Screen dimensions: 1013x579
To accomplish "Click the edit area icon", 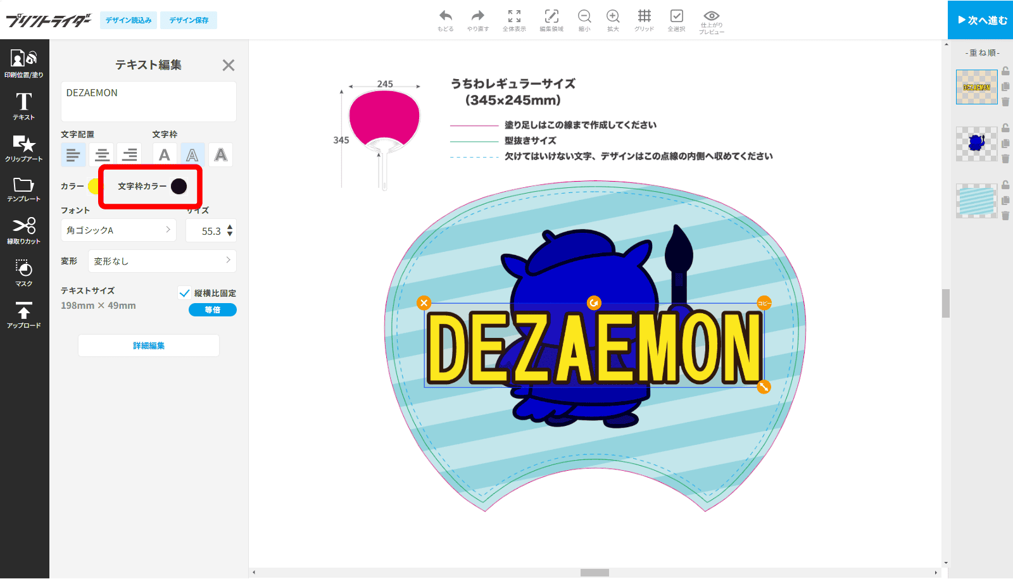I will [551, 20].
